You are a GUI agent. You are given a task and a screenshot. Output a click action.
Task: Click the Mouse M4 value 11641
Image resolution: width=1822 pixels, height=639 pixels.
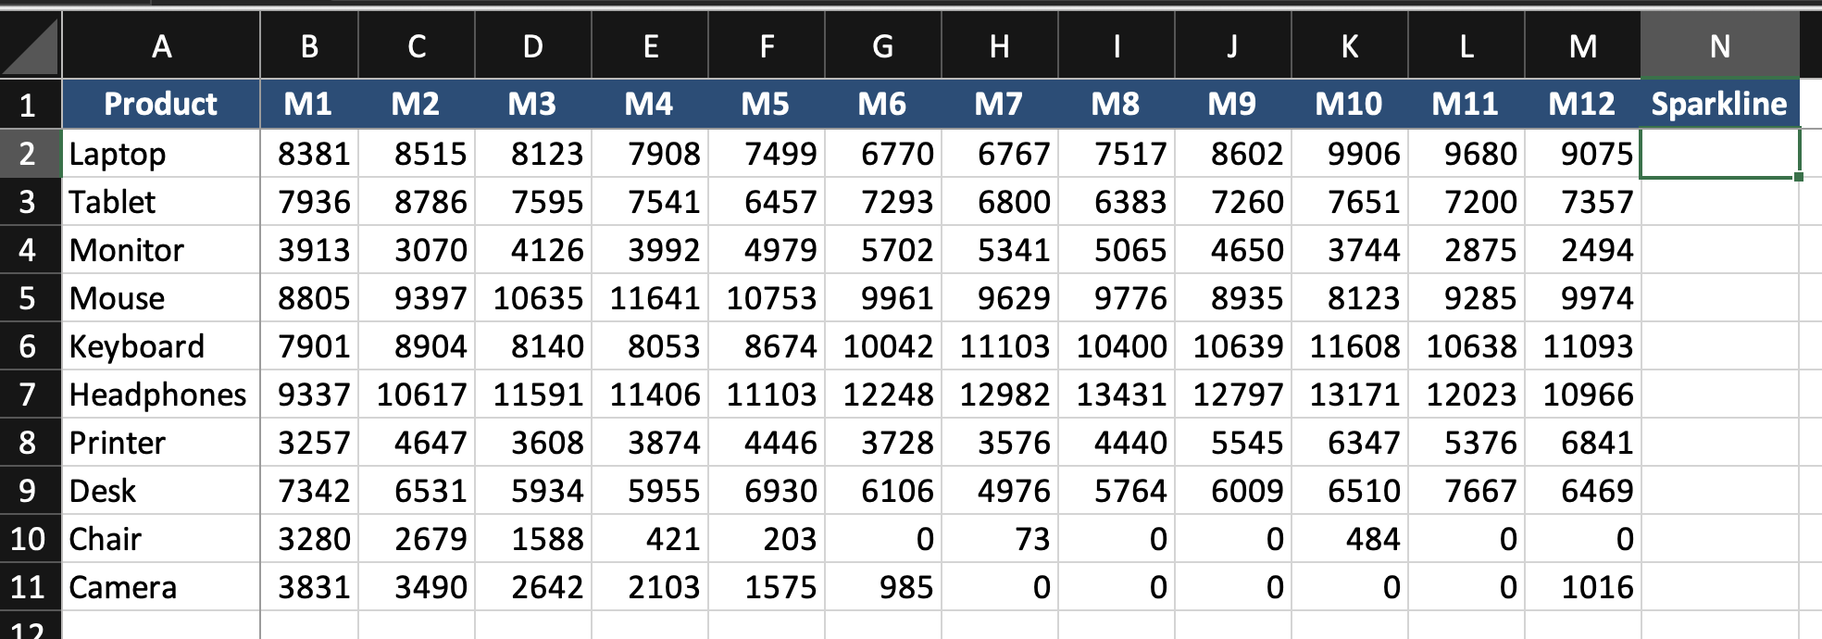pyautogui.click(x=650, y=298)
